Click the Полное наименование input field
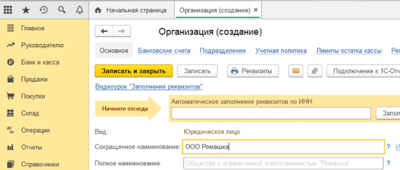This screenshot has width=400, height=170. [283, 163]
